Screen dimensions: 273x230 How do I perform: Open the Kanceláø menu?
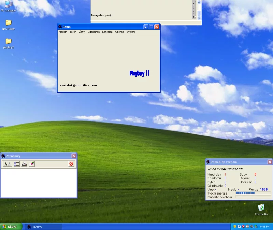(107, 32)
